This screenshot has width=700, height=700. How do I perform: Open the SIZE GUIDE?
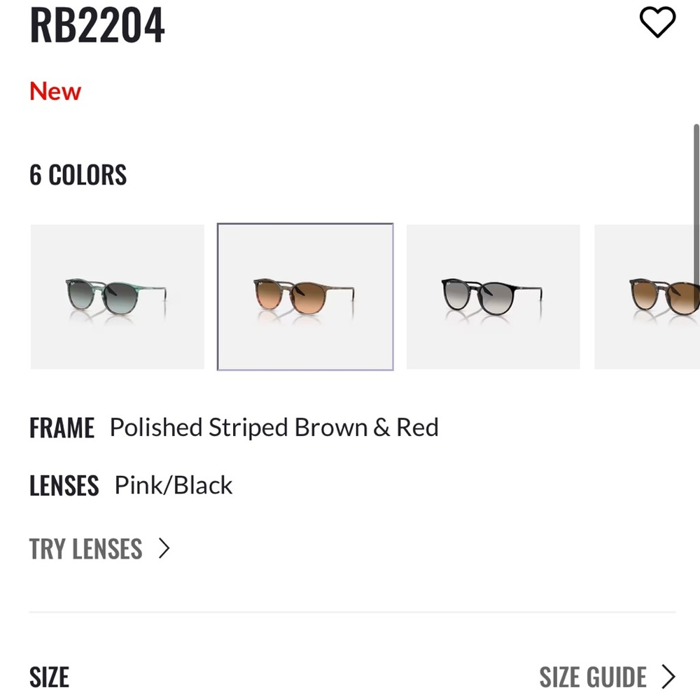[591, 677]
